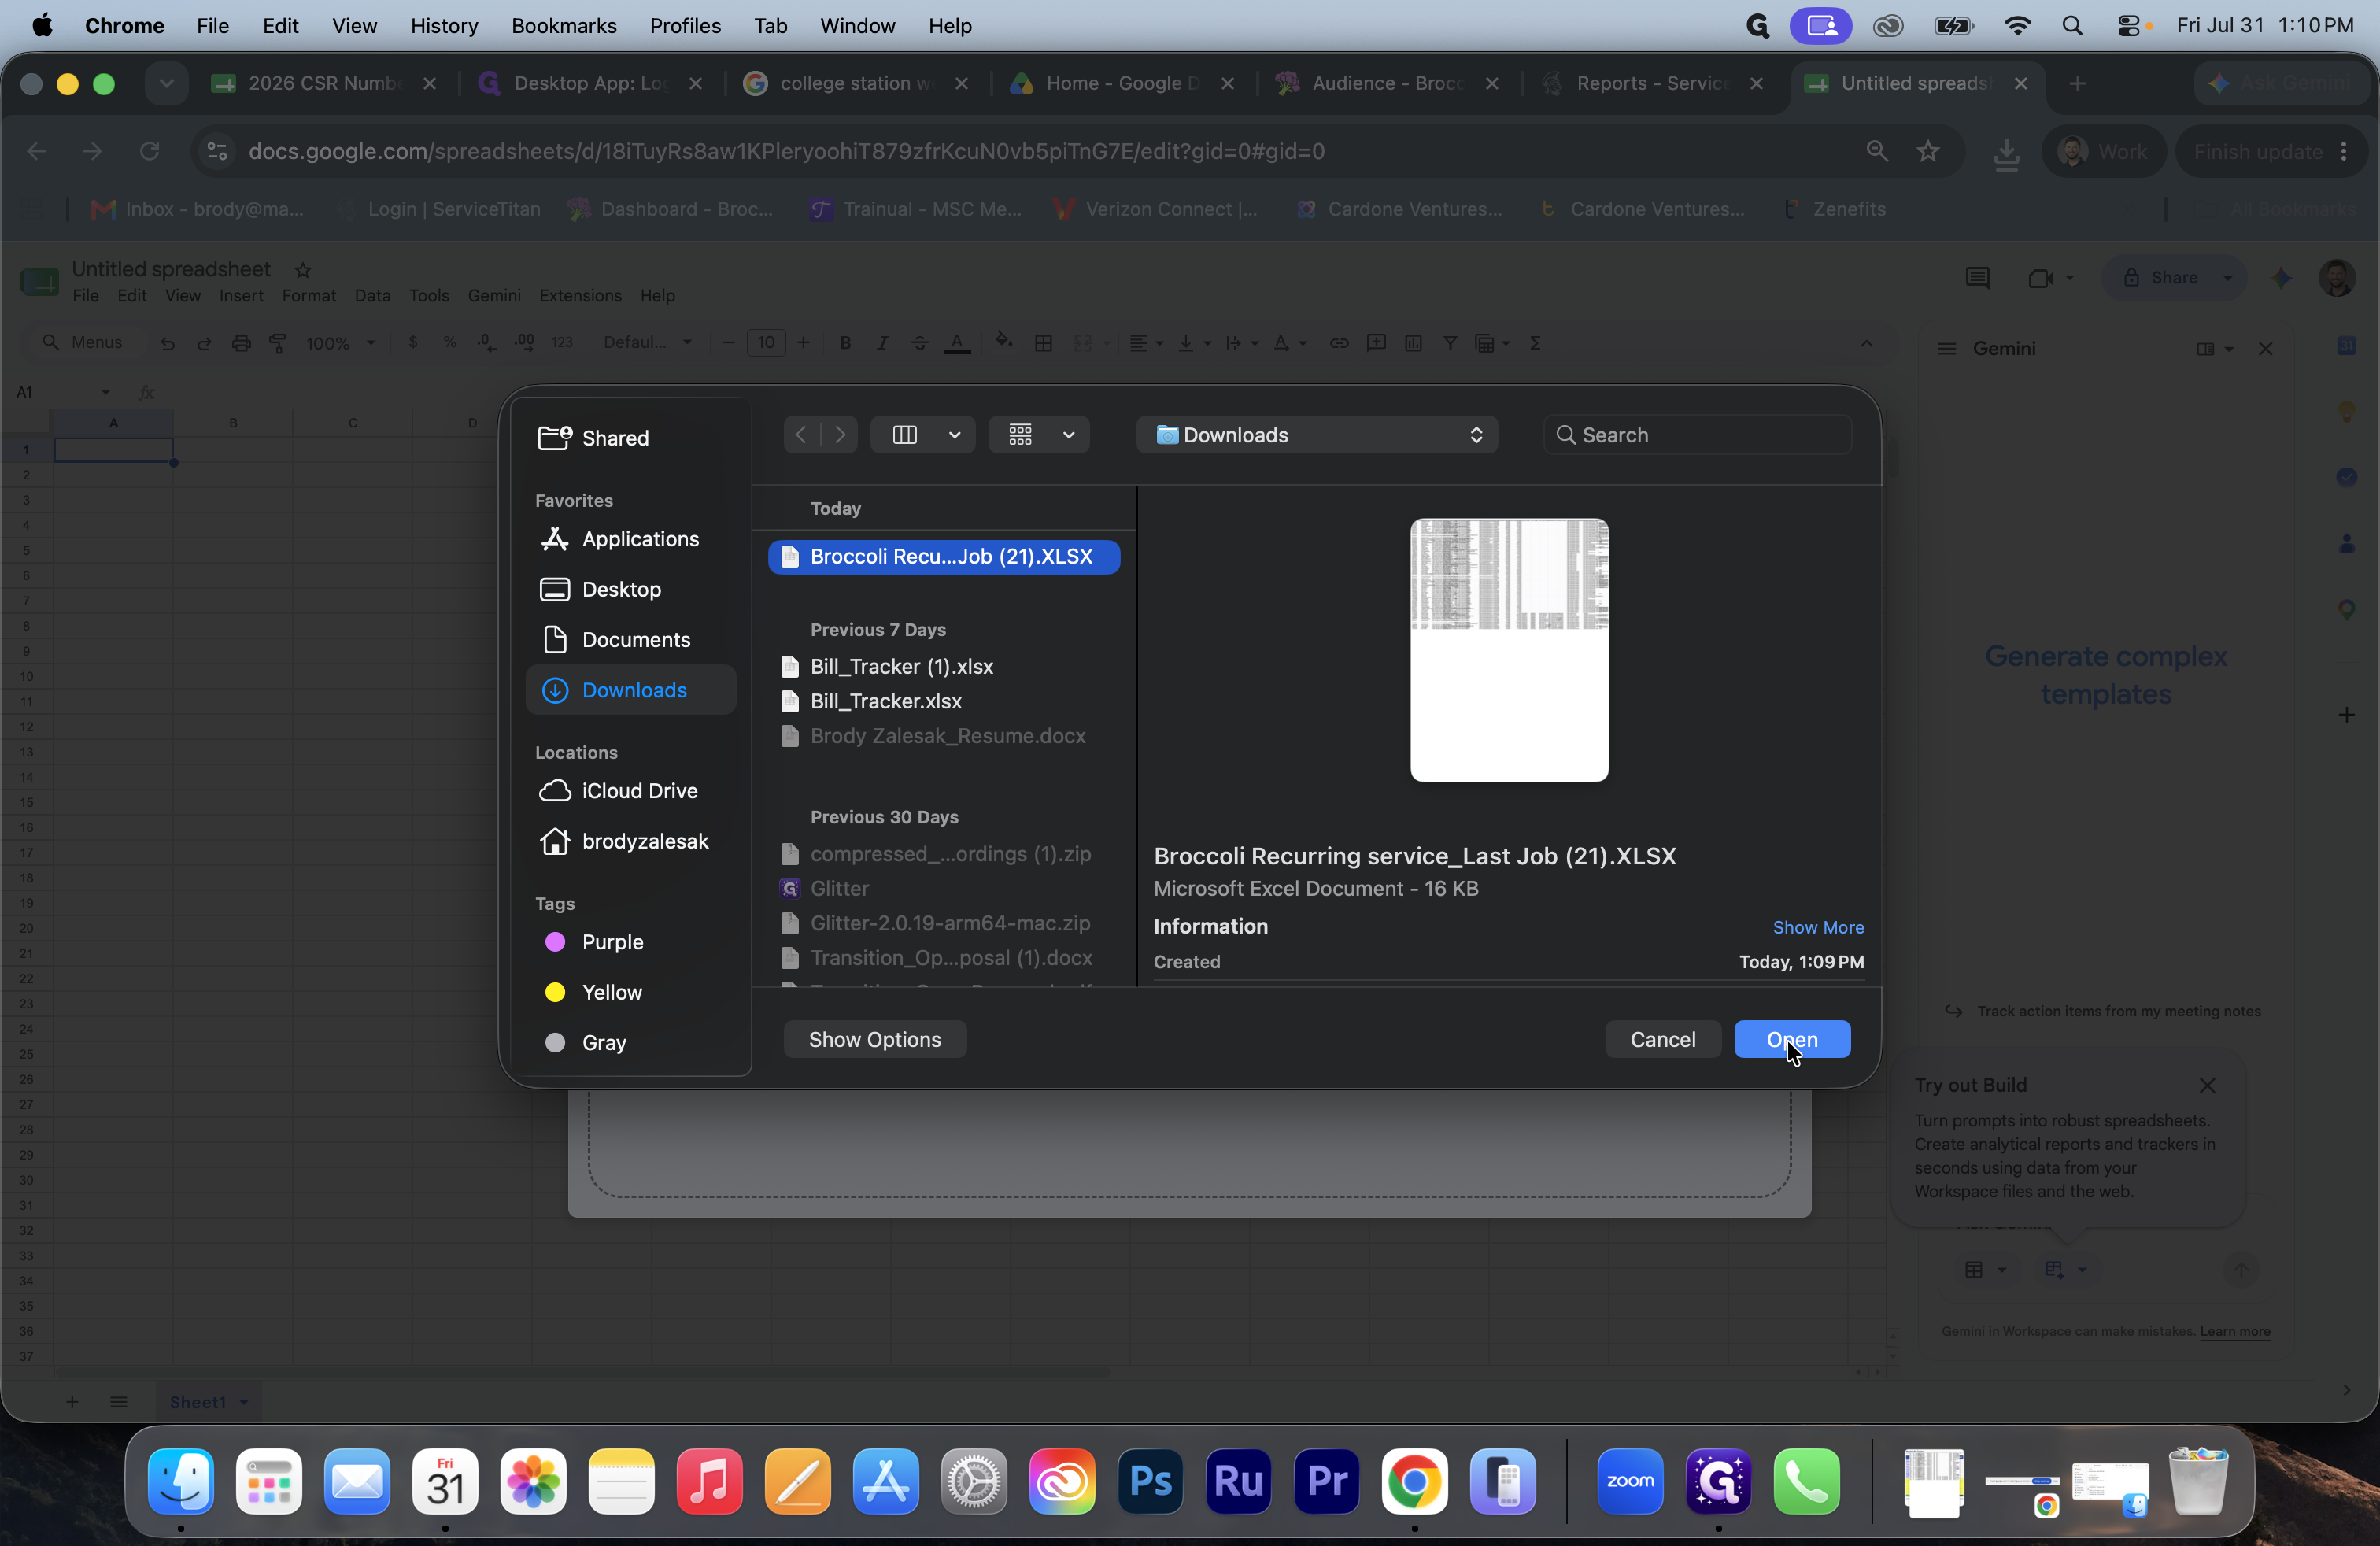Click the Show Options button
Viewport: 2380px width, 1546px height.
[x=874, y=1039]
